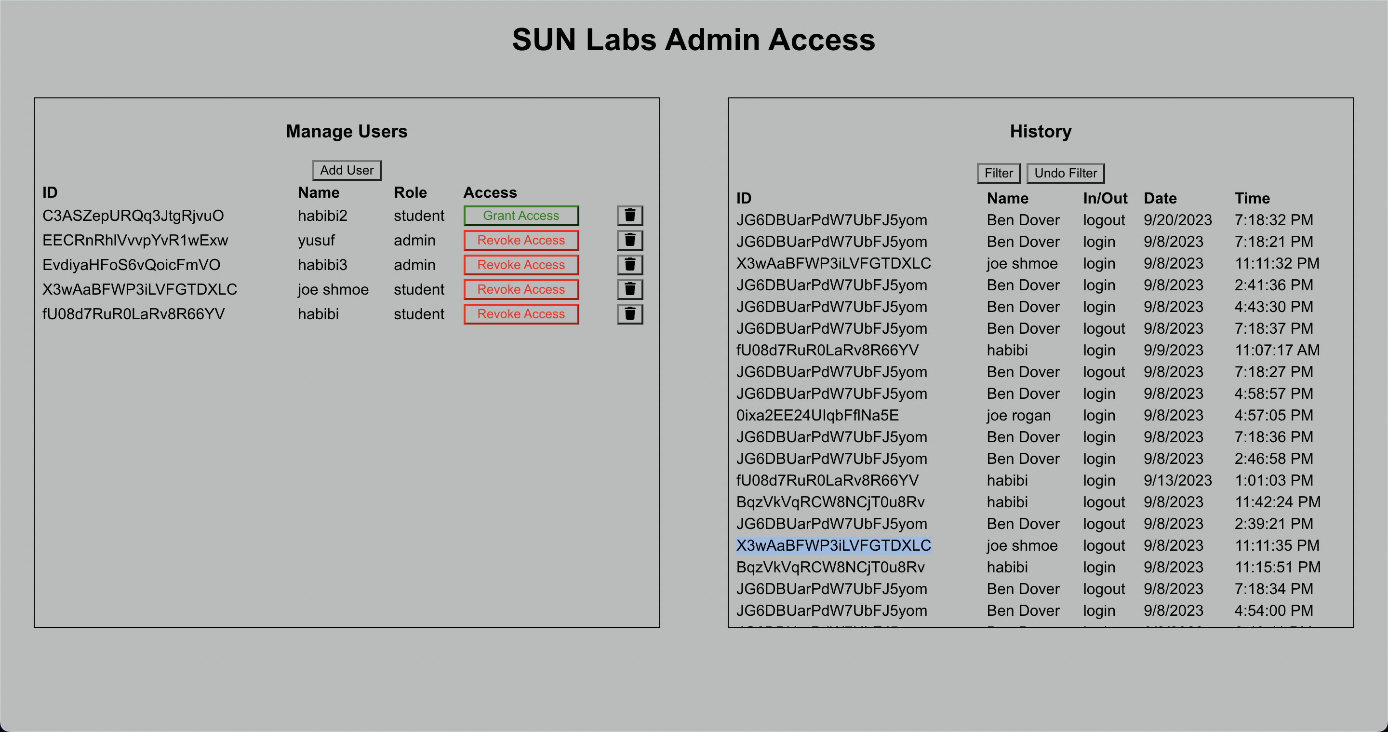The height and width of the screenshot is (732, 1388).
Task: Revoke Access for yusuf
Action: tap(520, 240)
